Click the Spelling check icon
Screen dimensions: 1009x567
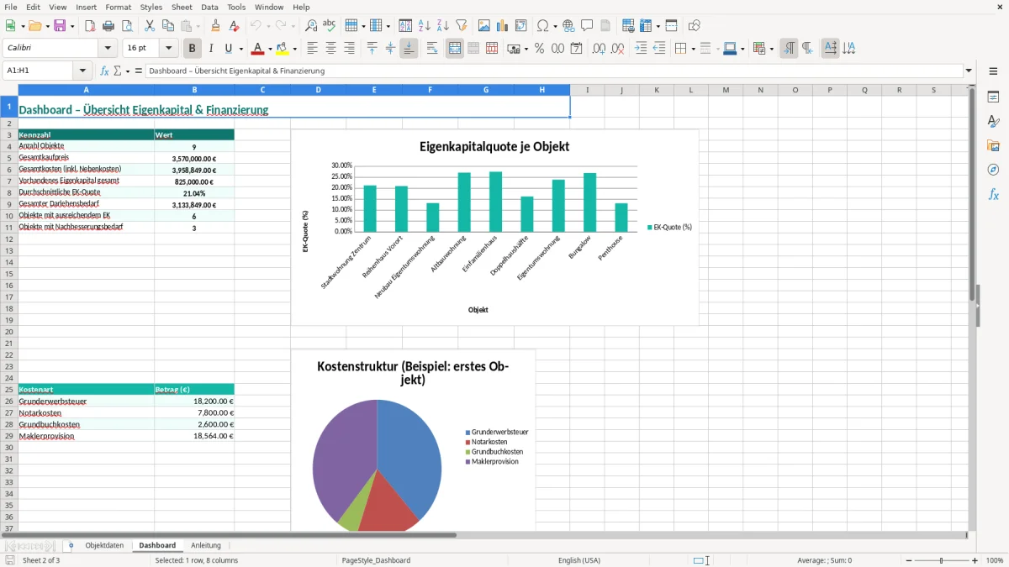330,26
